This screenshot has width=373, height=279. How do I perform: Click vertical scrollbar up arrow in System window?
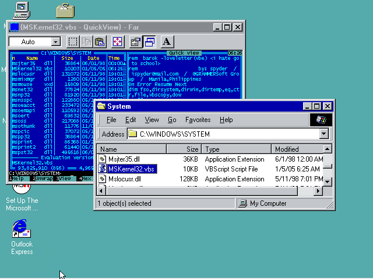point(328,149)
